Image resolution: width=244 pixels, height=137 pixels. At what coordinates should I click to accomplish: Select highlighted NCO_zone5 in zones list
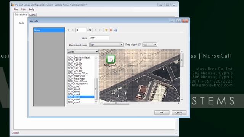coord(81,97)
